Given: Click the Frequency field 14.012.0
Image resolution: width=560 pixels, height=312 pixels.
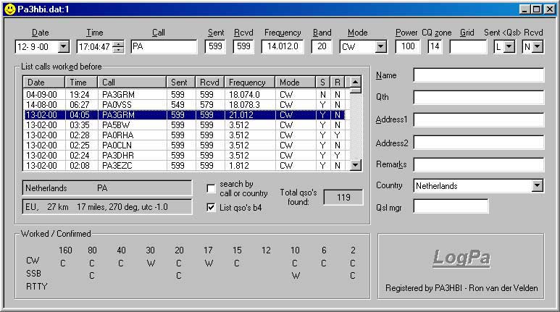Looking at the screenshot, I should [283, 46].
